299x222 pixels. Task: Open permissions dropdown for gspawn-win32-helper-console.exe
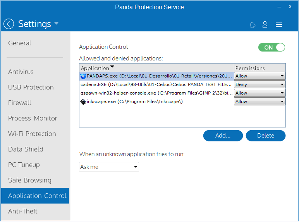259,93
